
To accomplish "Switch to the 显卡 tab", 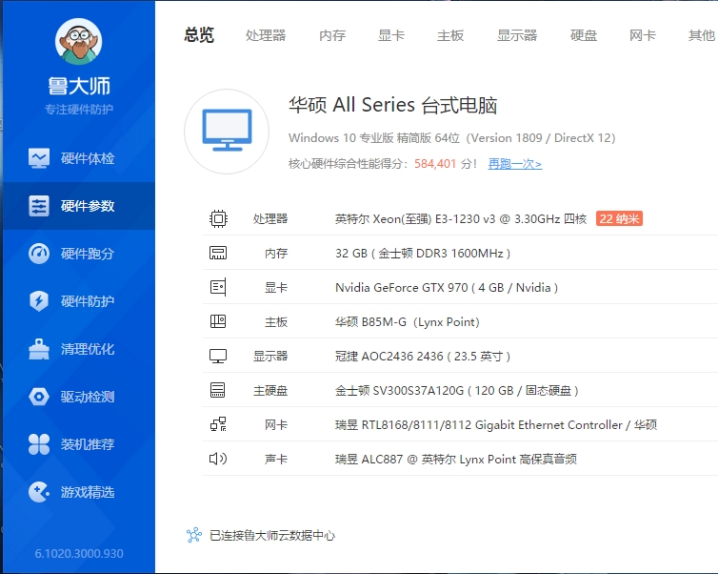I will (x=391, y=35).
